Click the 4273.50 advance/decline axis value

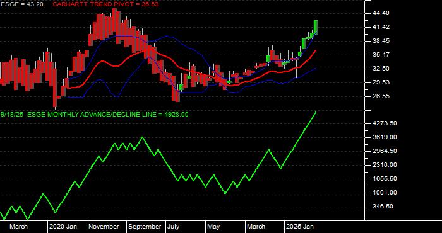click(x=385, y=123)
